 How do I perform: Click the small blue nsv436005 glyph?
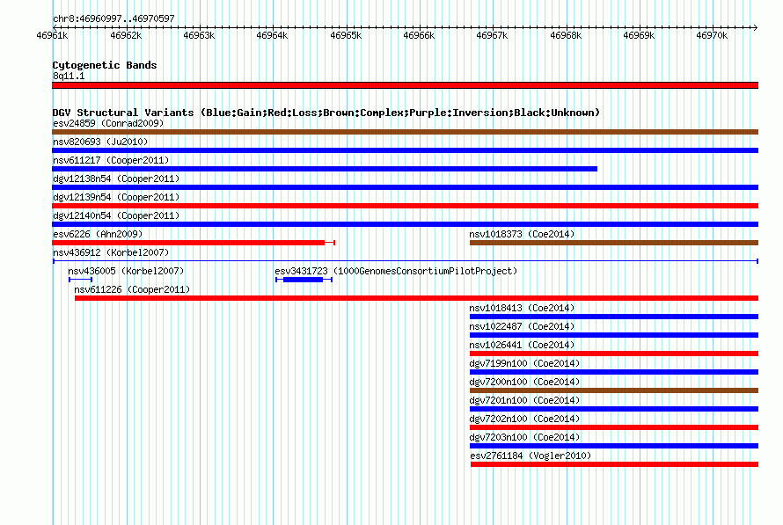[80, 280]
